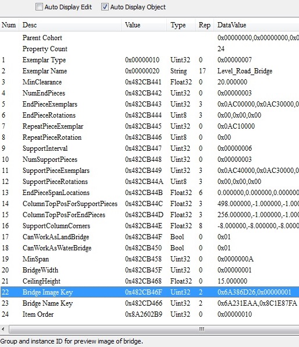Enable the Auto Display Edit checkbox
Screen dimensions: 299x347
(39, 7)
